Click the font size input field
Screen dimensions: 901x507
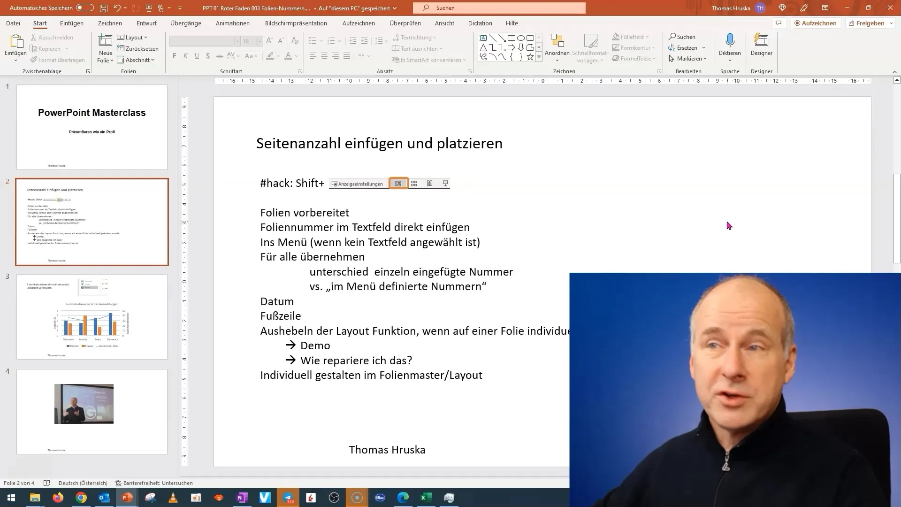click(247, 40)
